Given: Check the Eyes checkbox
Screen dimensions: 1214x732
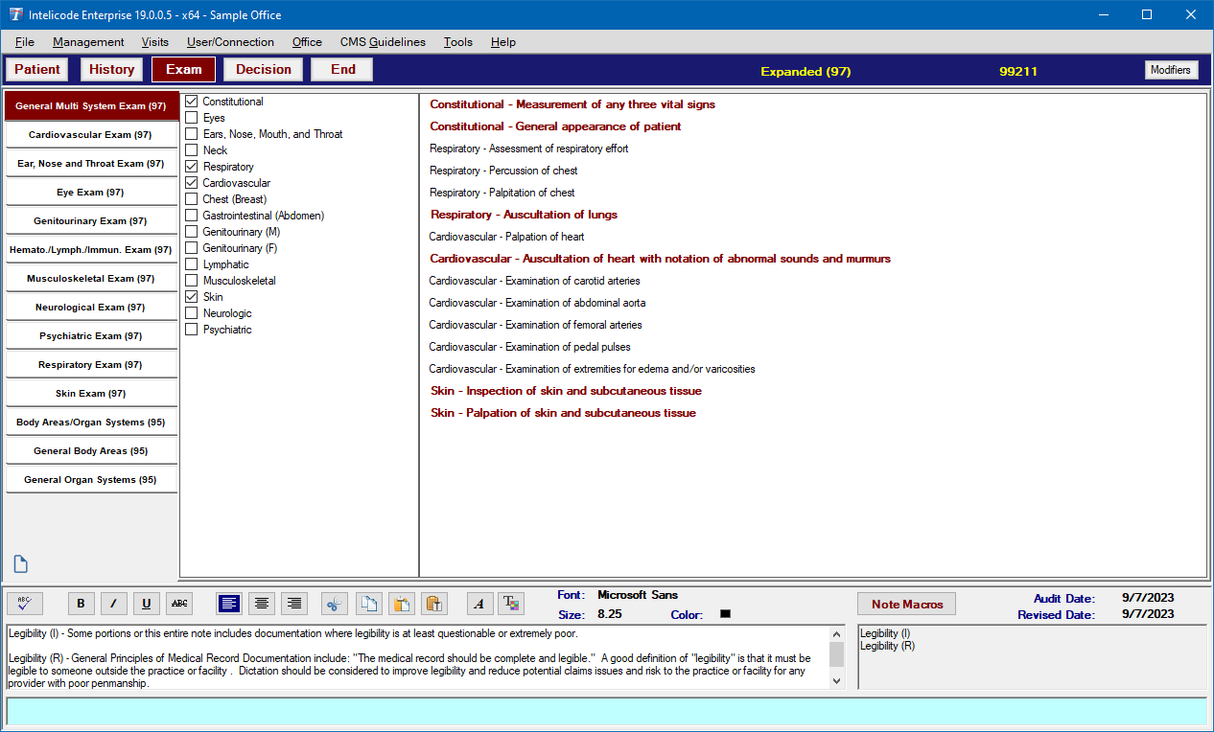Looking at the screenshot, I should [x=192, y=118].
